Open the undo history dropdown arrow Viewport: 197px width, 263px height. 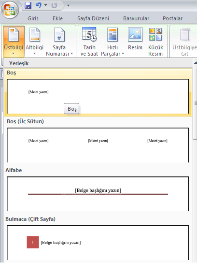point(45,5)
